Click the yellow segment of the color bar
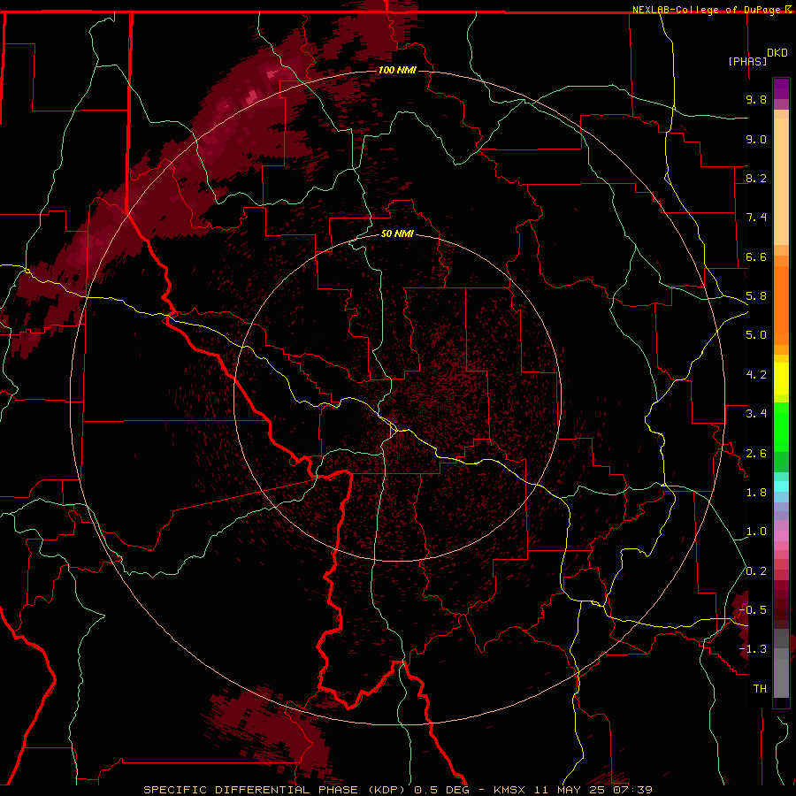Image resolution: width=796 pixels, height=796 pixels. point(781,379)
